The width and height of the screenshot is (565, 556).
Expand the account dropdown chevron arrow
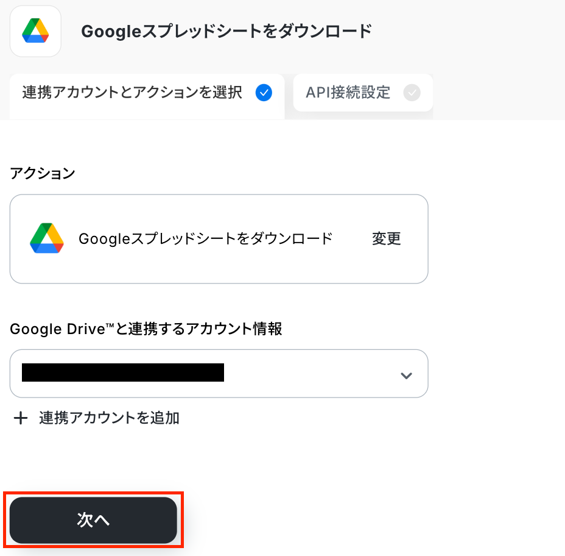click(406, 375)
